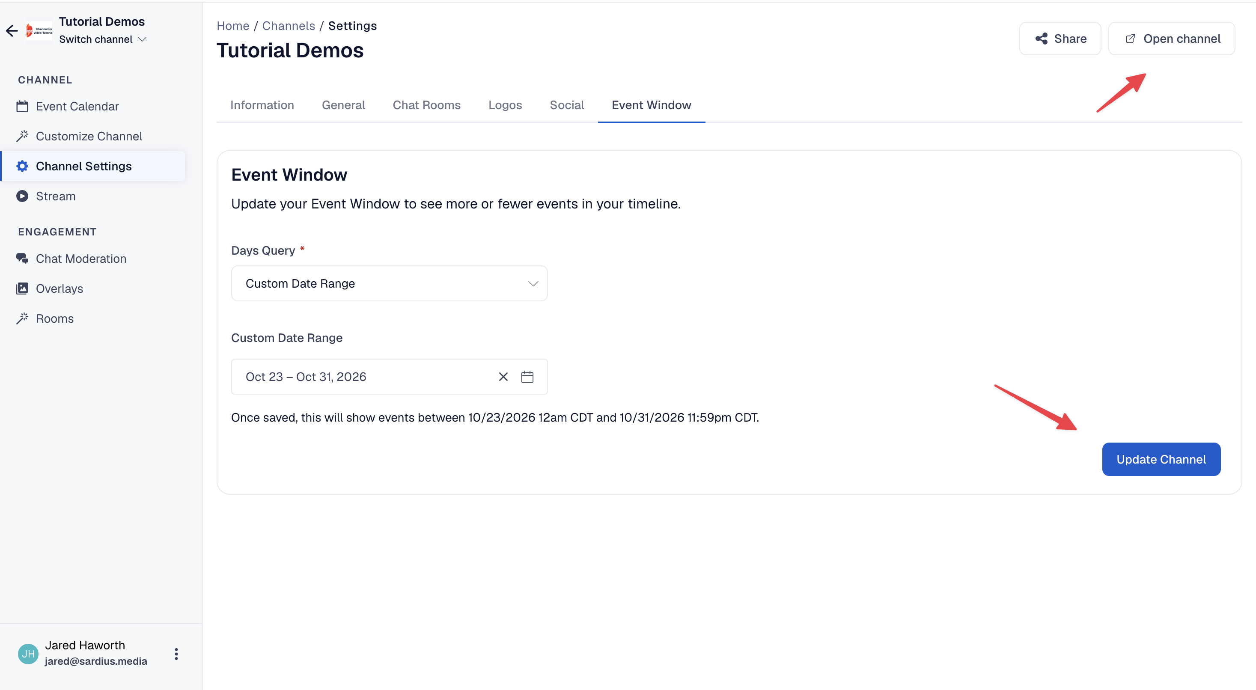Switch to the General tab
Screen dimensions: 1256x690
coord(343,105)
